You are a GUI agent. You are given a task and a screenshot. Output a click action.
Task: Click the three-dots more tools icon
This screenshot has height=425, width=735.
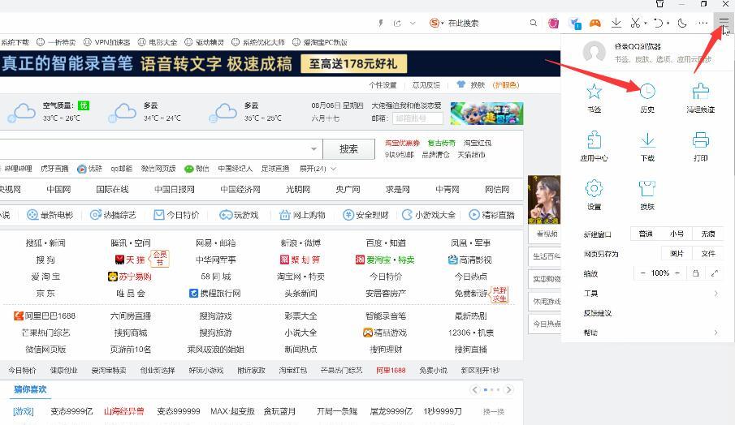click(x=703, y=23)
